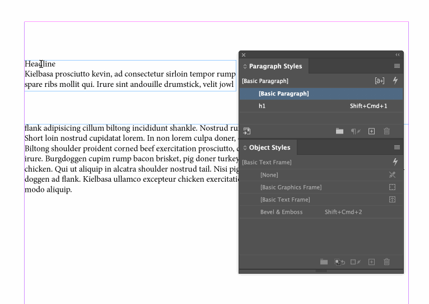Click the CC Libraries add-style icon
This screenshot has width=429, height=304.
[247, 131]
